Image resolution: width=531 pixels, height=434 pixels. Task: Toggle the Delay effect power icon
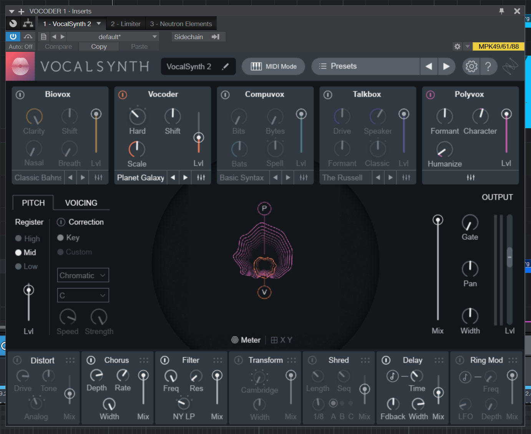[386, 360]
